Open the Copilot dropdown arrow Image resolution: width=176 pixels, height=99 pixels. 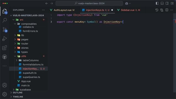130,4
